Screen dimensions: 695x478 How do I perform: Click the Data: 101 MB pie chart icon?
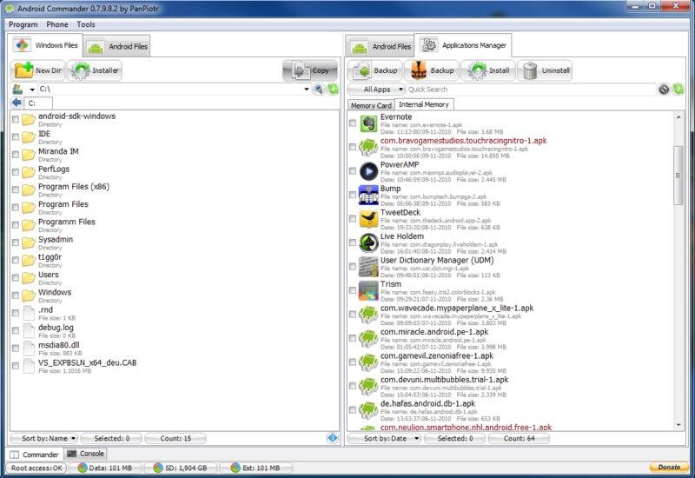coord(83,468)
